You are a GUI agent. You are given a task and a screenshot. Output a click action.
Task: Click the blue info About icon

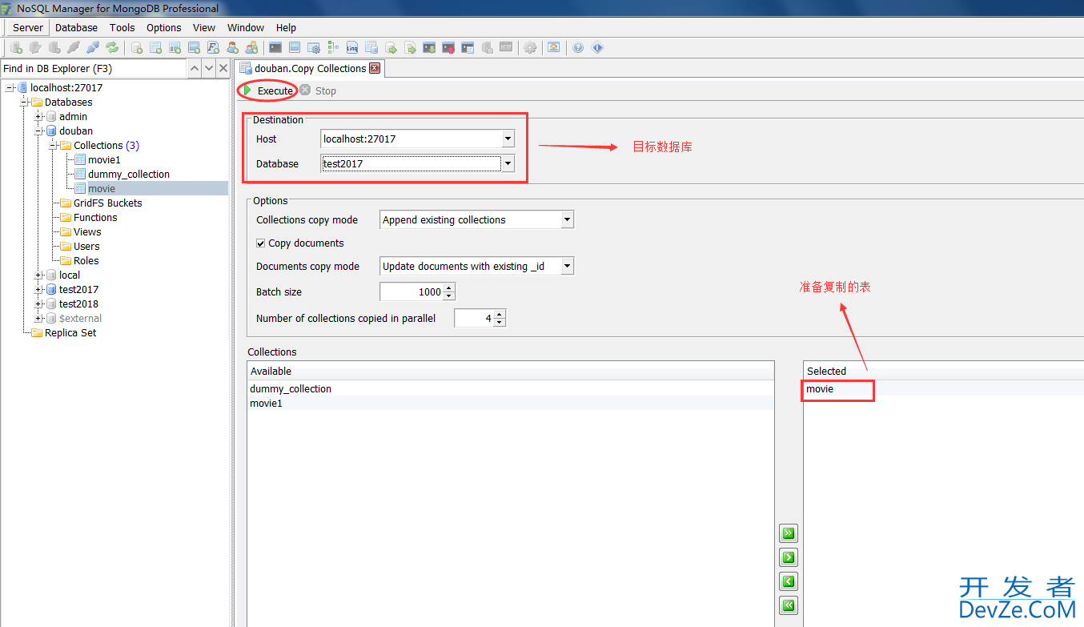click(x=597, y=48)
